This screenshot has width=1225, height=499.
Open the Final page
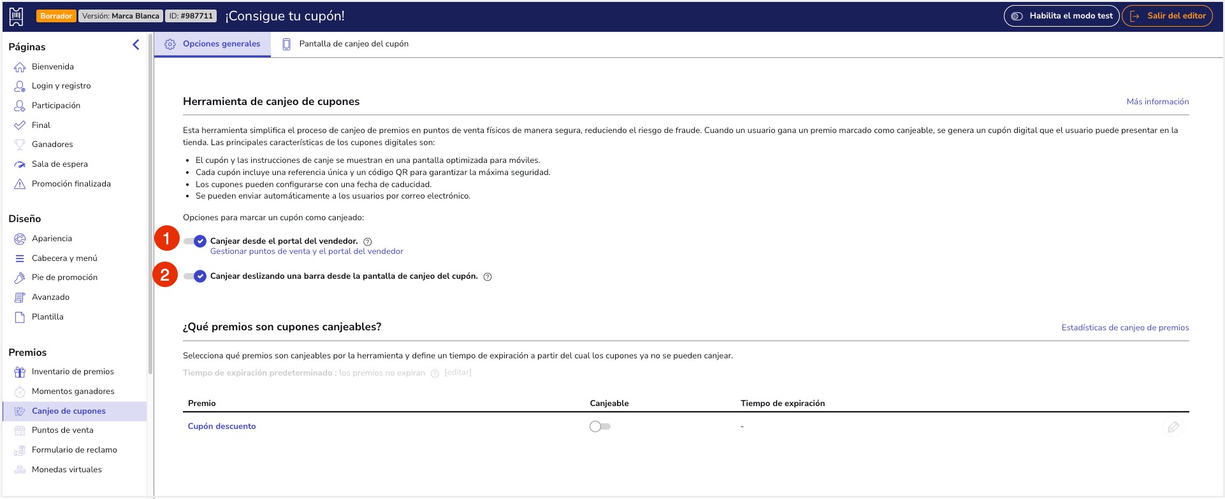click(41, 125)
